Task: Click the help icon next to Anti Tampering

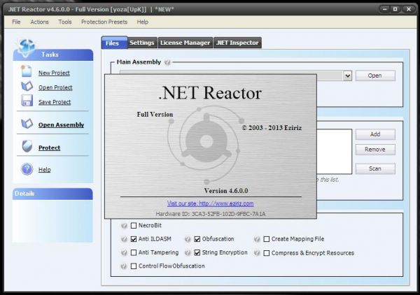Action: [124, 253]
